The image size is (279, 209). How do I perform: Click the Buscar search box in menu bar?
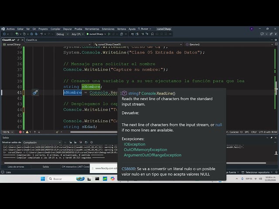click(144, 29)
